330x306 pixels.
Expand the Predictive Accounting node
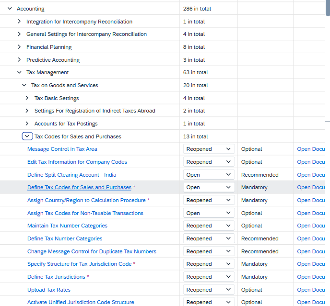pyautogui.click(x=19, y=60)
